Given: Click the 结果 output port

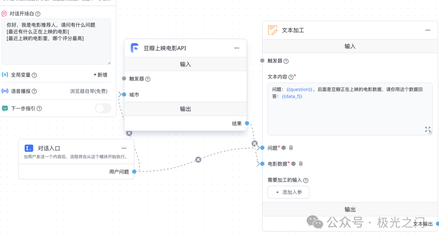Looking at the screenshot, I should click(x=247, y=123).
